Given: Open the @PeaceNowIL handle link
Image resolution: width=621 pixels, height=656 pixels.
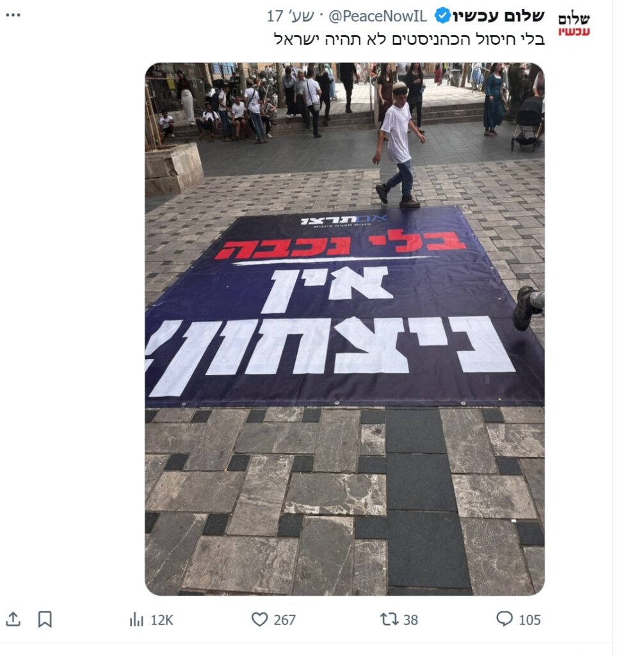Looking at the screenshot, I should 378,16.
